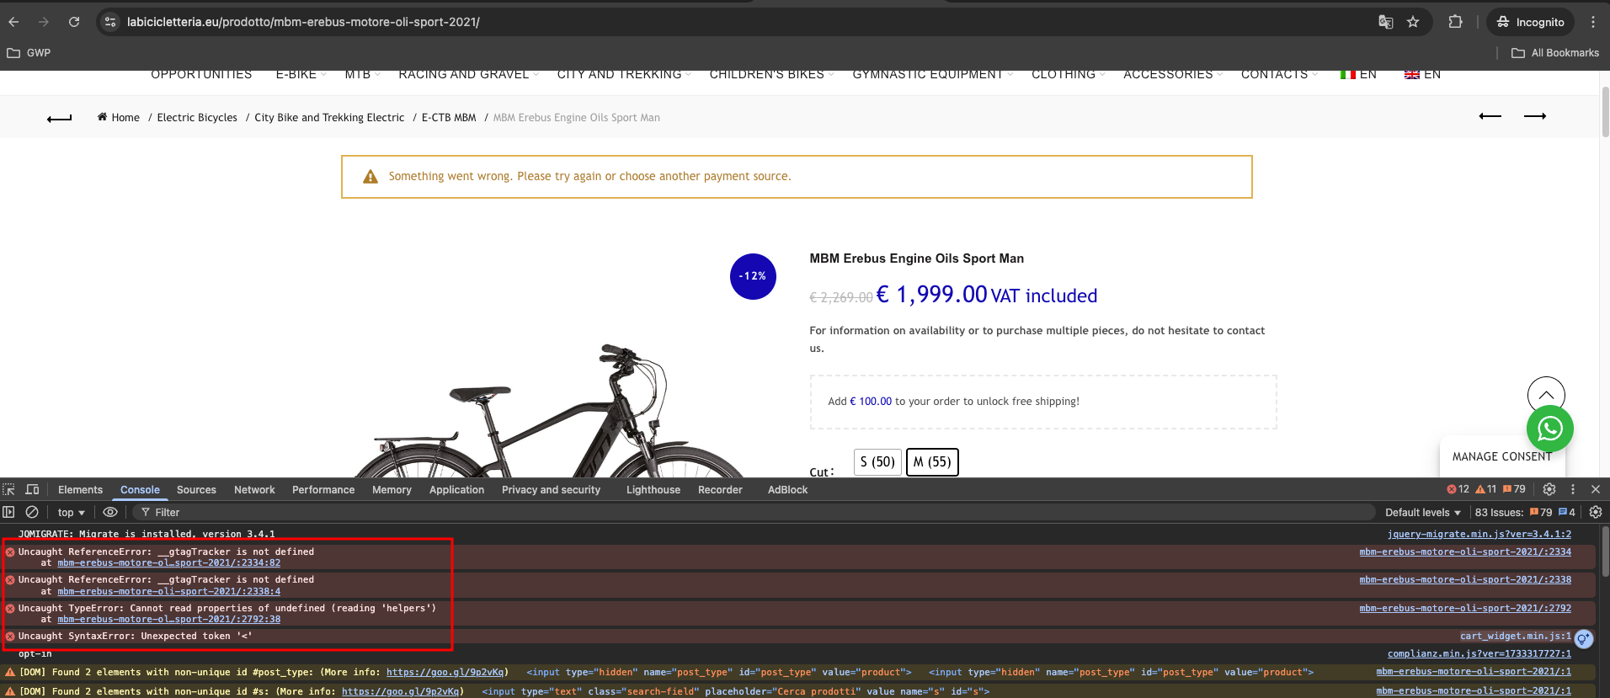This screenshot has height=698, width=1610.
Task: Reload the page with the refresh icon
Action: pos(74,22)
